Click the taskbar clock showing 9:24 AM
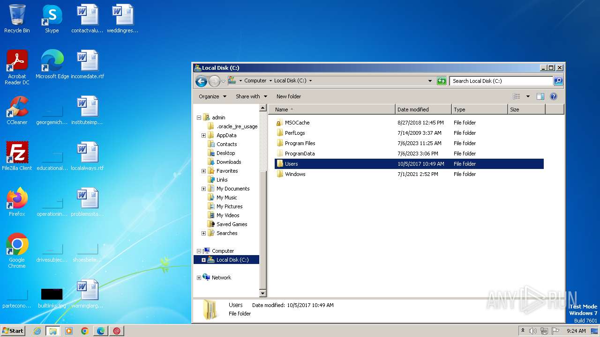 click(576, 331)
